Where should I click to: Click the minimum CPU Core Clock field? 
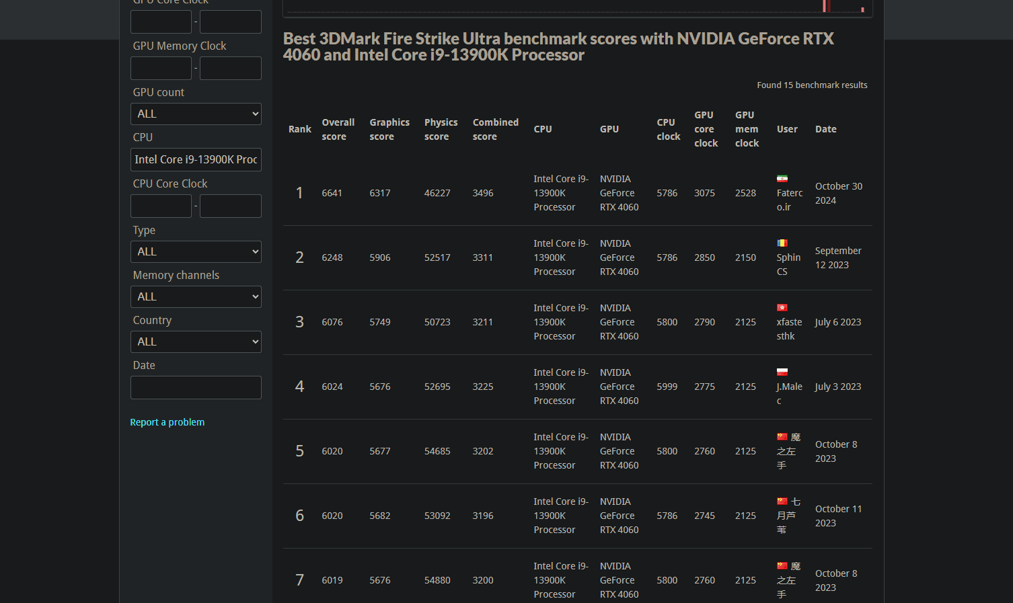tap(161, 206)
